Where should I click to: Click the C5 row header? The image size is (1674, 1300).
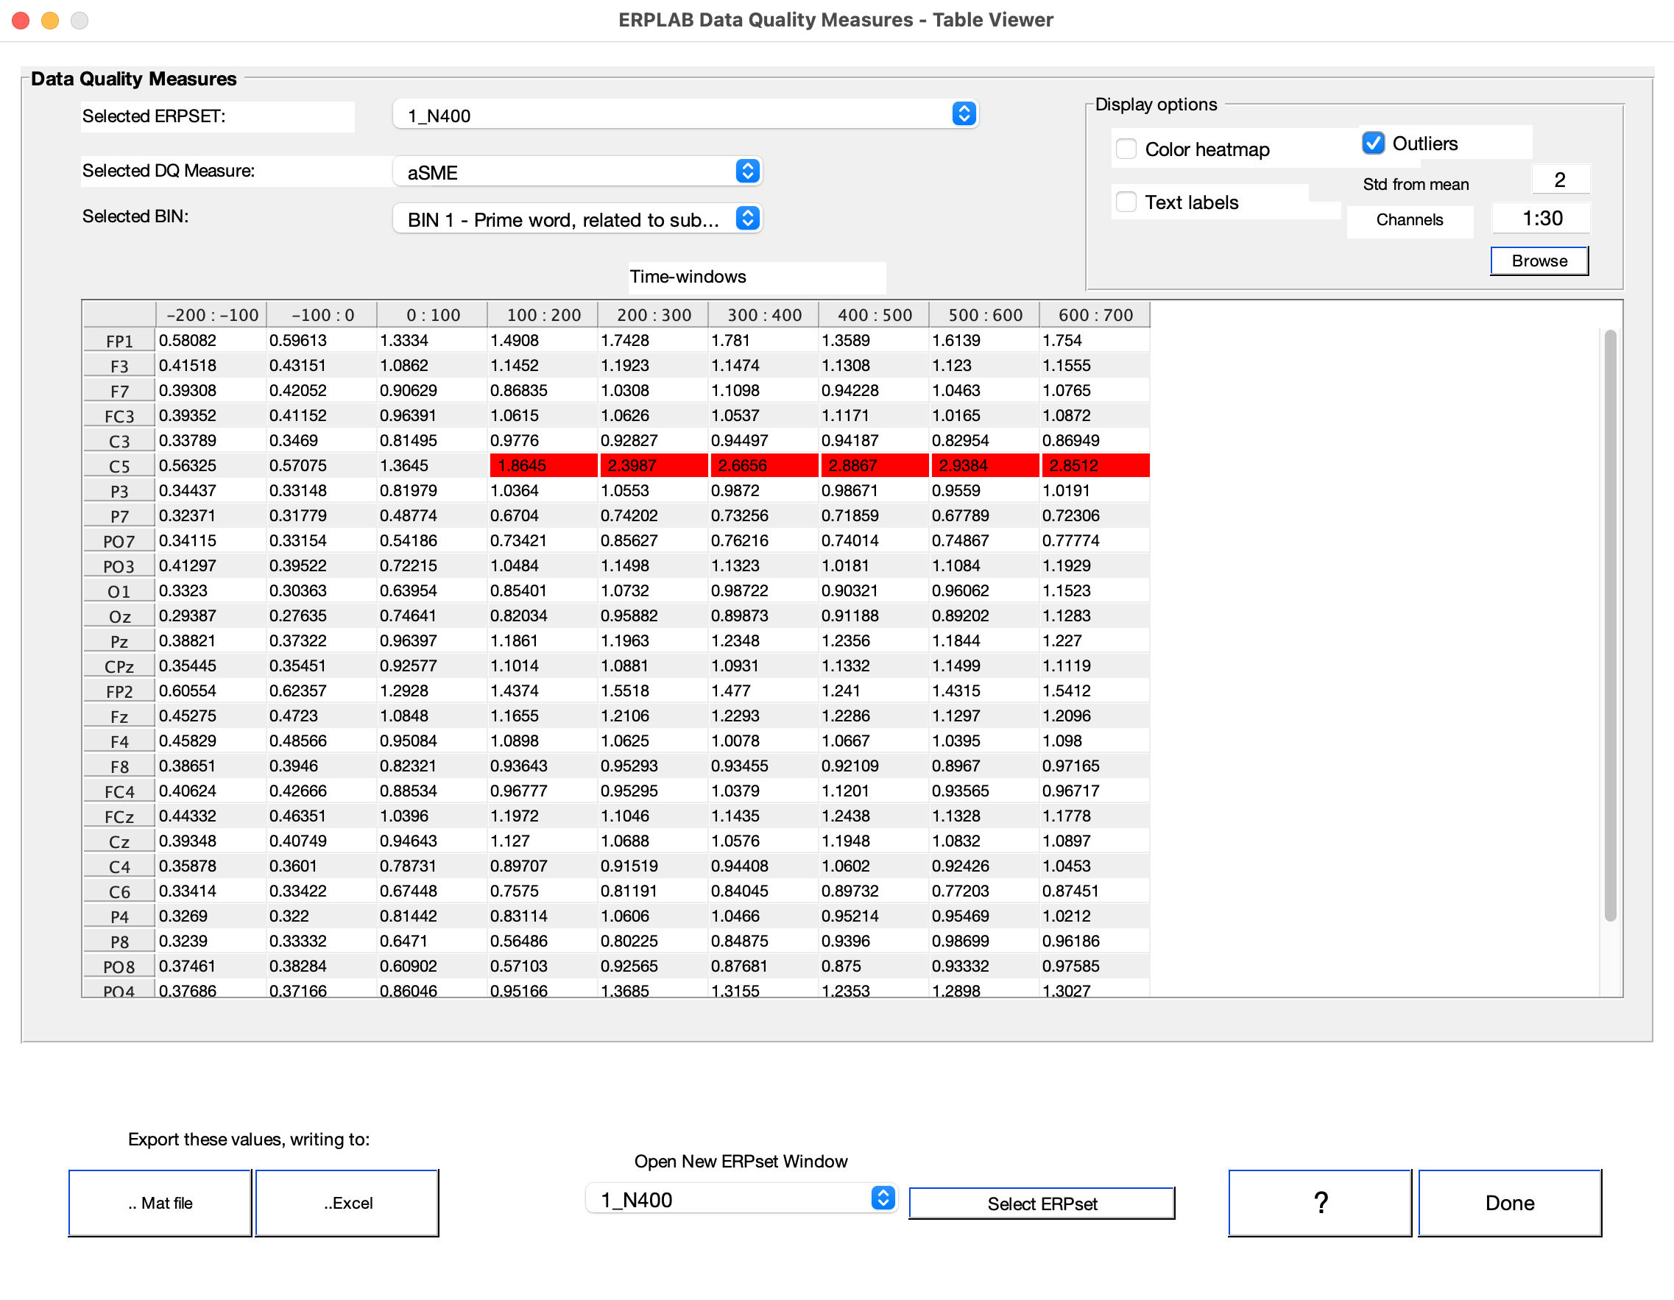click(119, 466)
